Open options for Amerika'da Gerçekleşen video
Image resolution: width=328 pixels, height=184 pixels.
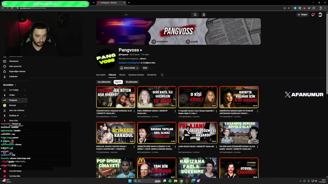click(258, 111)
